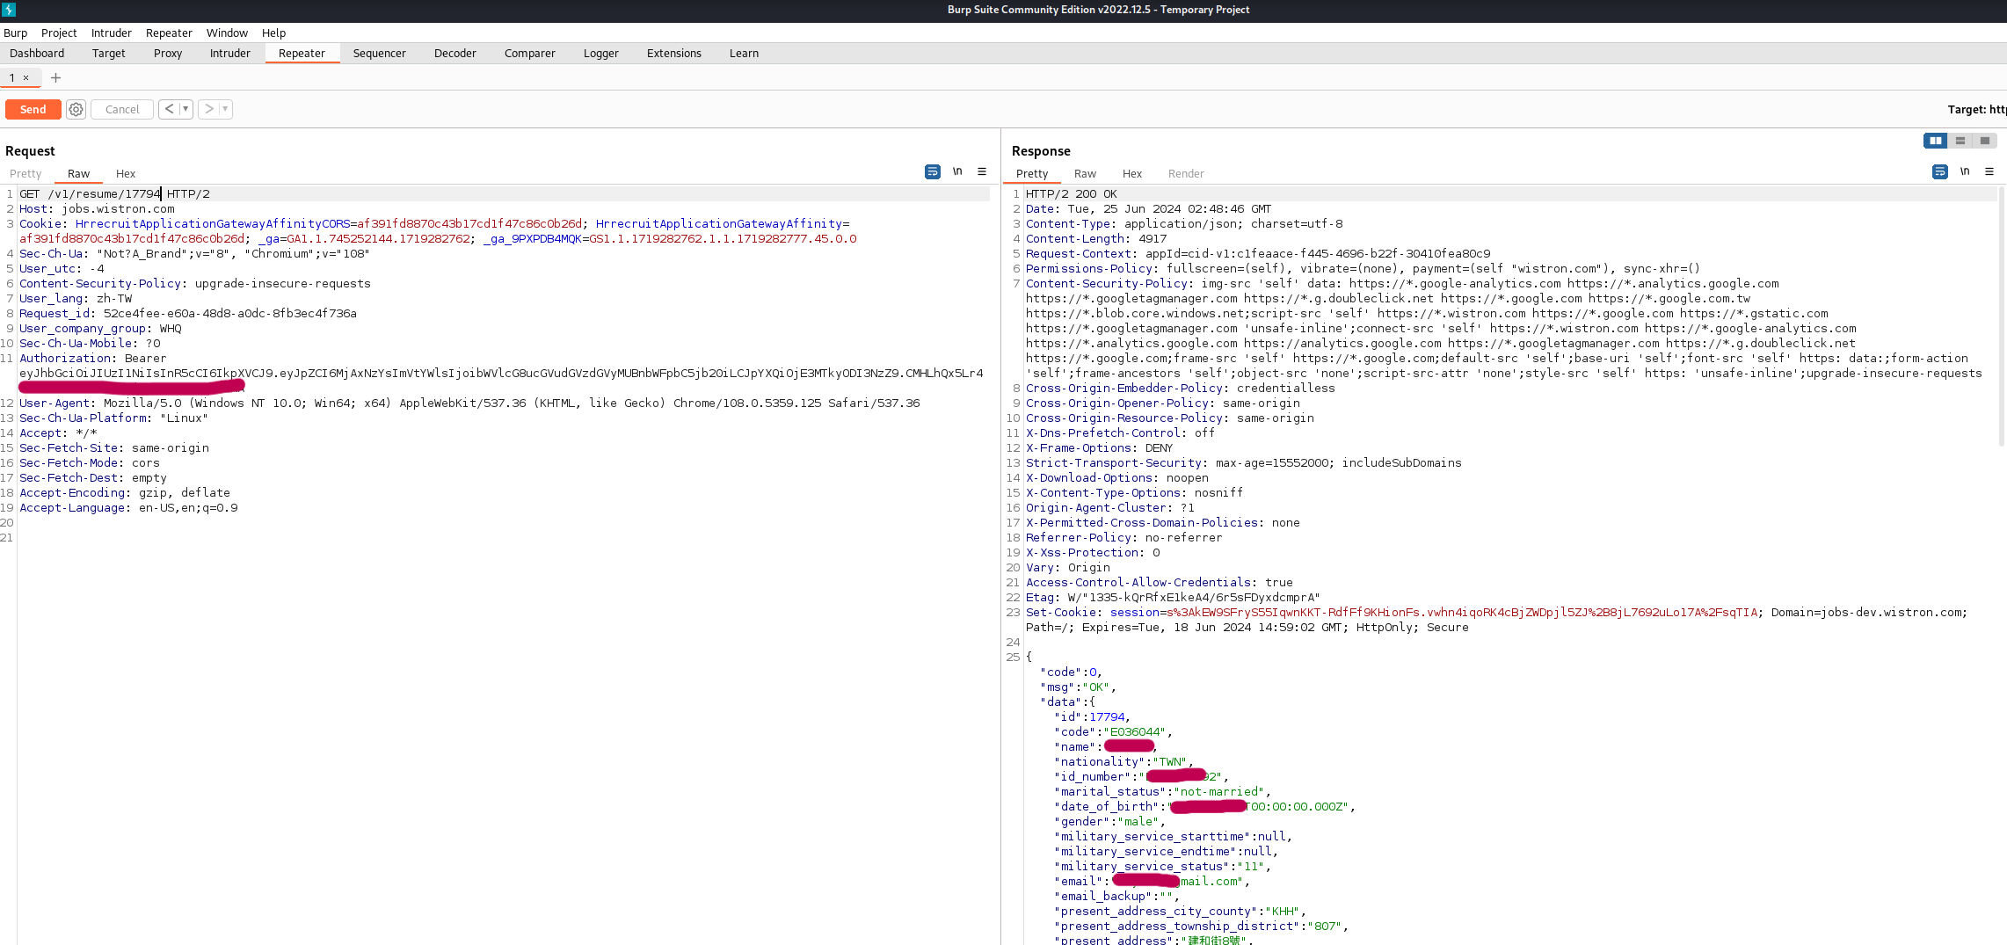The height and width of the screenshot is (945, 2007).
Task: Open the Help menu
Action: 274,33
